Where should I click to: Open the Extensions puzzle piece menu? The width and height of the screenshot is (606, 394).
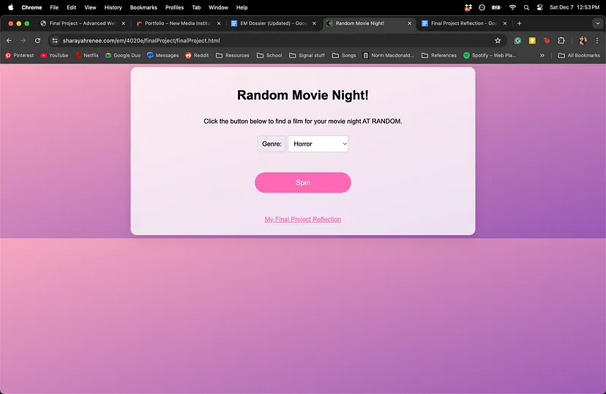(x=561, y=41)
